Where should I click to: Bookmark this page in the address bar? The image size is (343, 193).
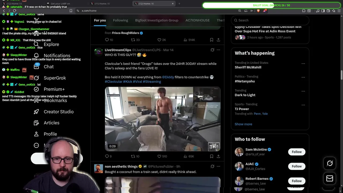(71, 11)
